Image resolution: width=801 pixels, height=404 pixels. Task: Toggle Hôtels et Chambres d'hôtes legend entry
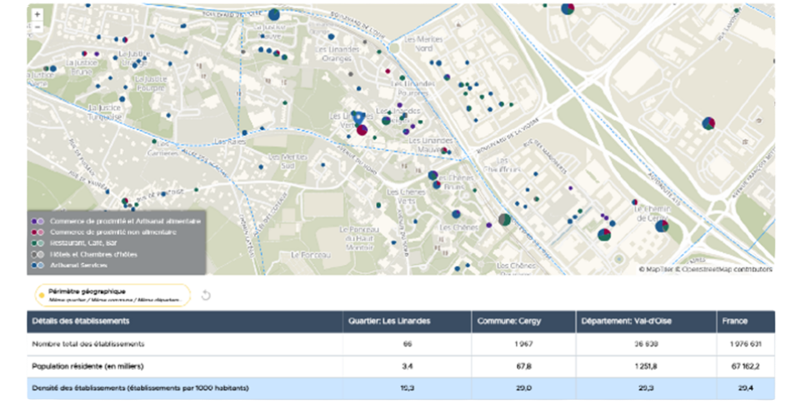[x=84, y=254]
